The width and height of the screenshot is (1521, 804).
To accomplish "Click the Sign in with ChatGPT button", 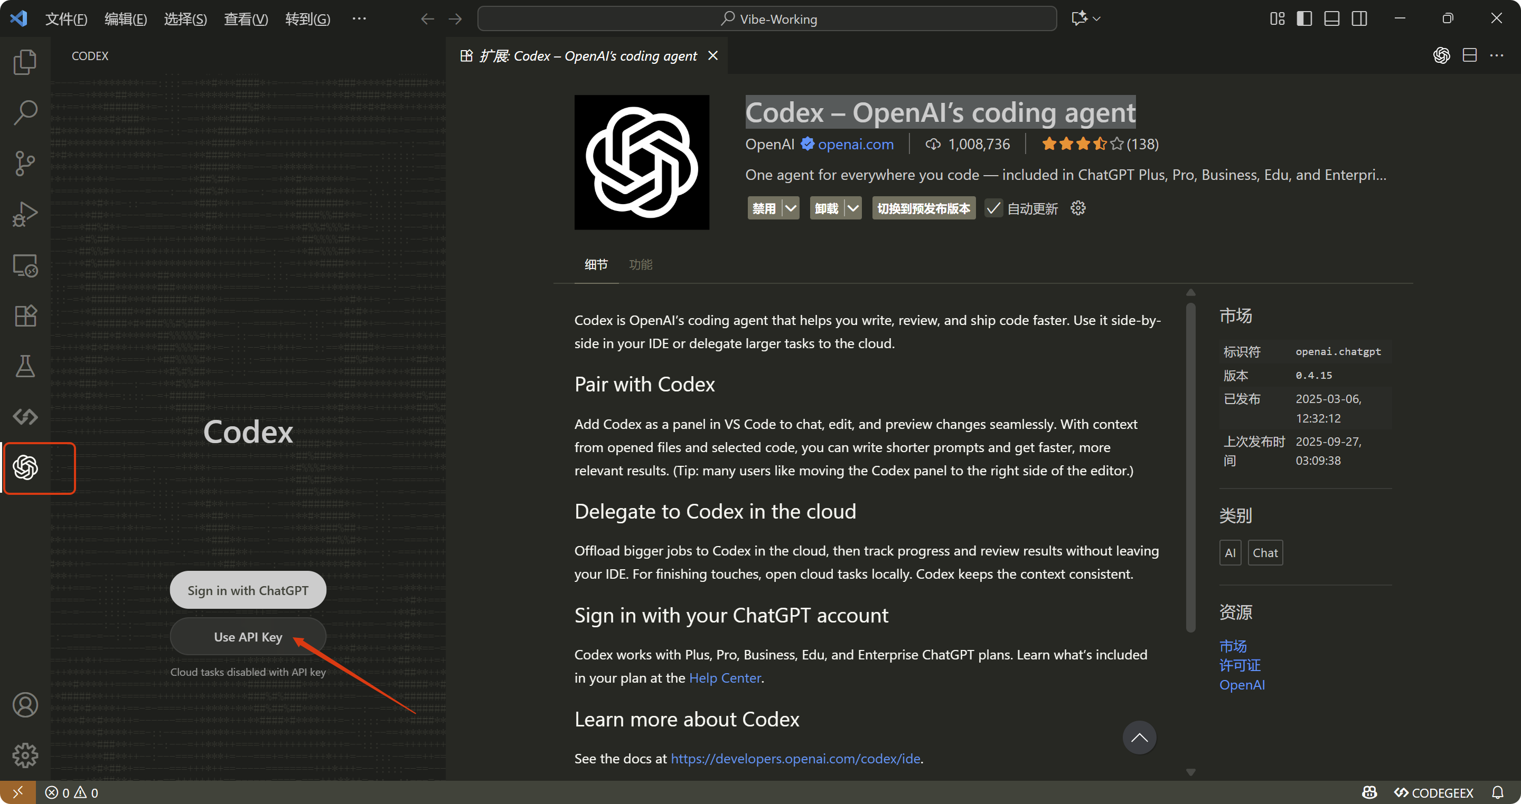I will [248, 590].
